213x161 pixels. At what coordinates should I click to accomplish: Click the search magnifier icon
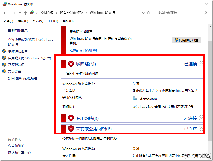point(205,13)
